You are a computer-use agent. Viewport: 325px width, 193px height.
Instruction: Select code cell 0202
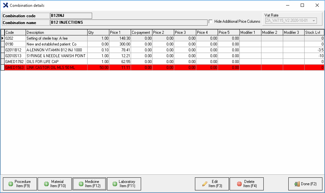coord(15,38)
